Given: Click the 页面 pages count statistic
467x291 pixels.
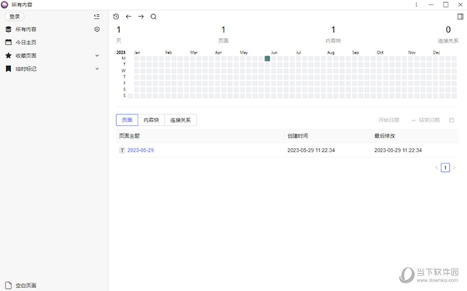Looking at the screenshot, I should pos(223,34).
